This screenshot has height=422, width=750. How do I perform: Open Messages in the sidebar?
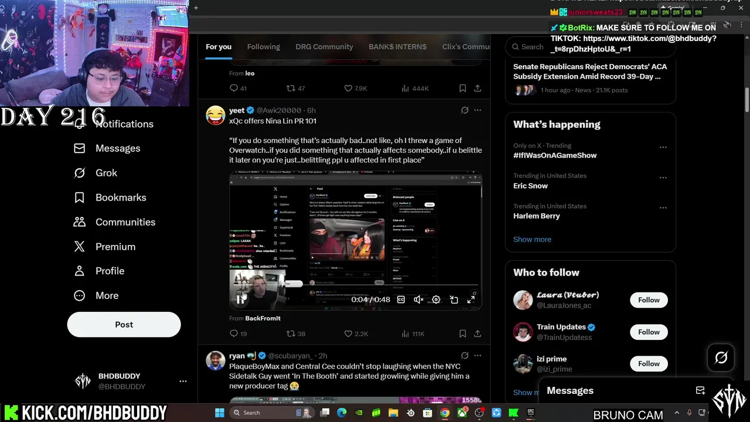point(107,148)
